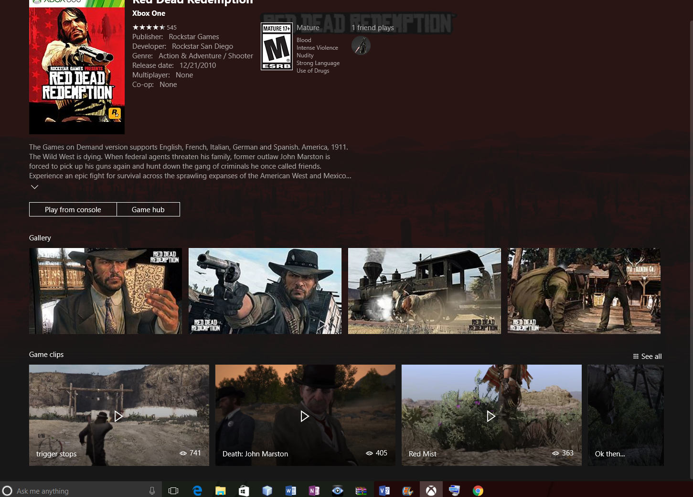The height and width of the screenshot is (497, 693).
Task: Open the remote desktop computer icon
Action: [x=454, y=490]
